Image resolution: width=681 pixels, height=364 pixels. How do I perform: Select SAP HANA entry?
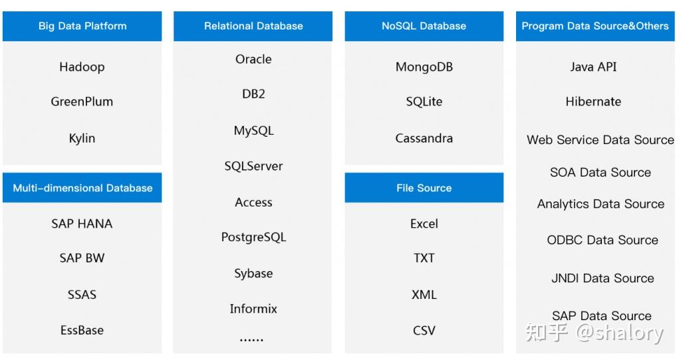click(x=82, y=224)
